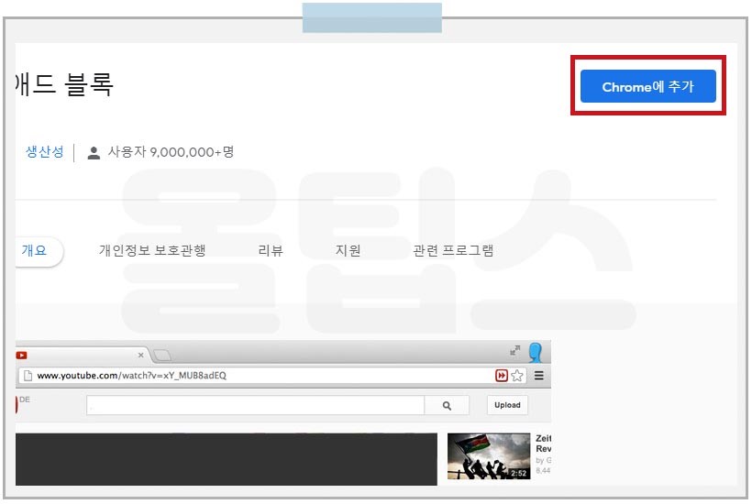
Task: Open the 생산성 category link
Action: (45, 152)
